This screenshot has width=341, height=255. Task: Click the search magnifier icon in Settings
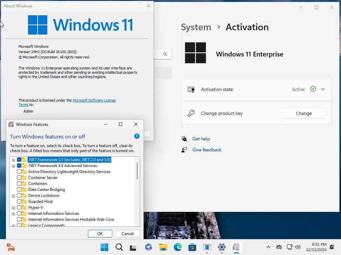[x=165, y=54]
